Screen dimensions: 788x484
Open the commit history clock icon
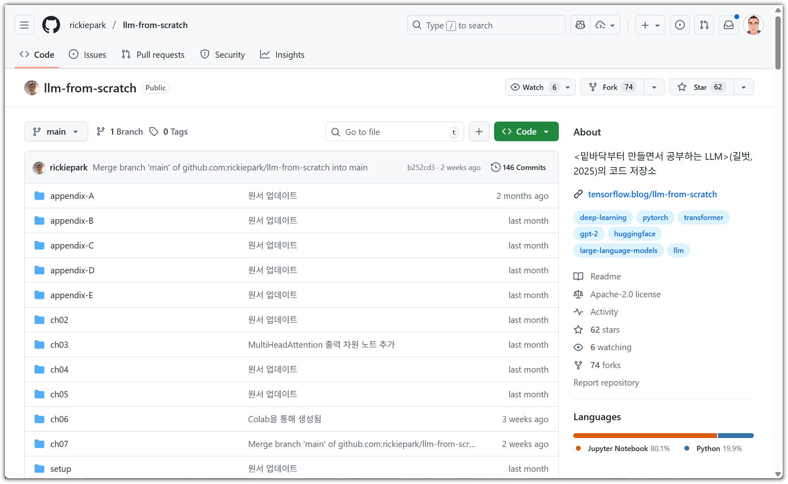[495, 168]
